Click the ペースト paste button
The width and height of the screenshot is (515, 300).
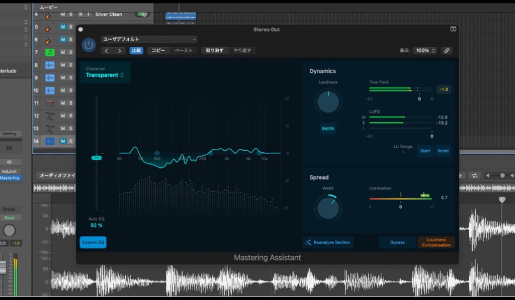pyautogui.click(x=183, y=51)
